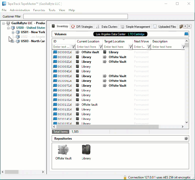Sort by the Next Move column header

point(142,41)
